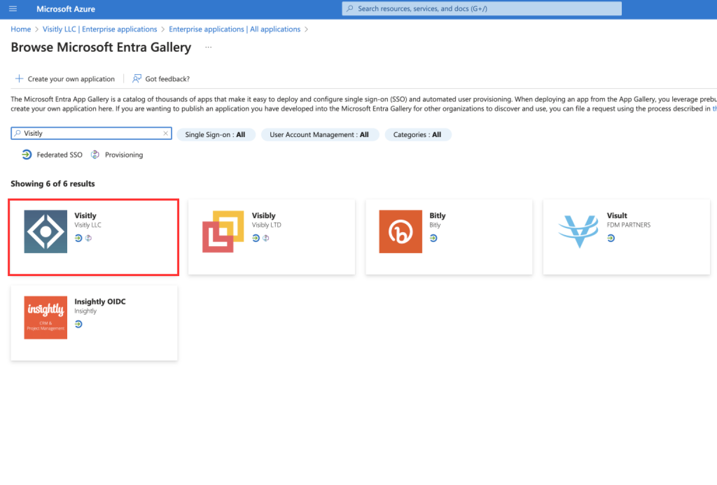Go to Home breadcrumb

coord(21,29)
